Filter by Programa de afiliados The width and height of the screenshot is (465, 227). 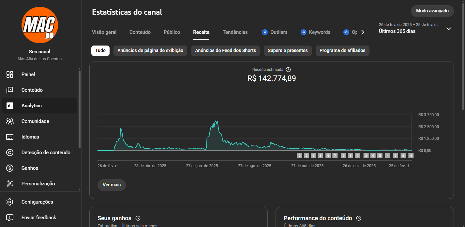[x=342, y=51]
